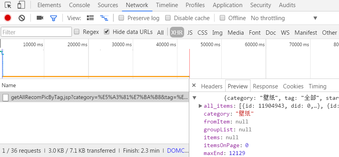Stop recording with the red record button
The height and width of the screenshot is (157, 339).
[x=8, y=18]
